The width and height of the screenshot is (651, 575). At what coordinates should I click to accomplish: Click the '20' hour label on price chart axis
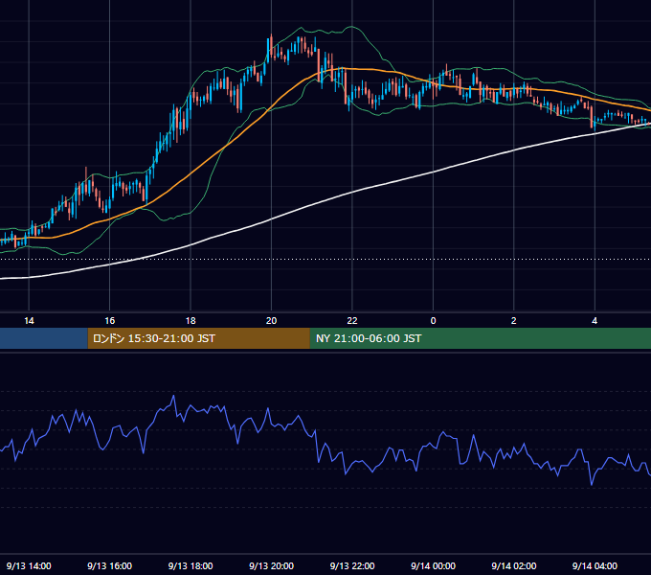(x=271, y=321)
